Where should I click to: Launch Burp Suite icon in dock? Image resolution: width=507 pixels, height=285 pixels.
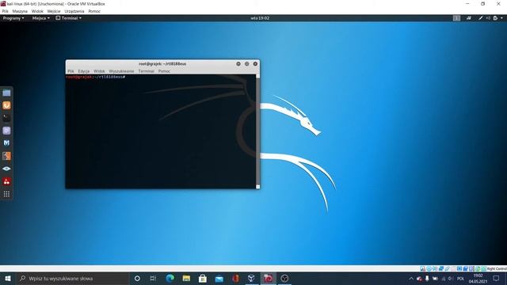pyautogui.click(x=6, y=156)
